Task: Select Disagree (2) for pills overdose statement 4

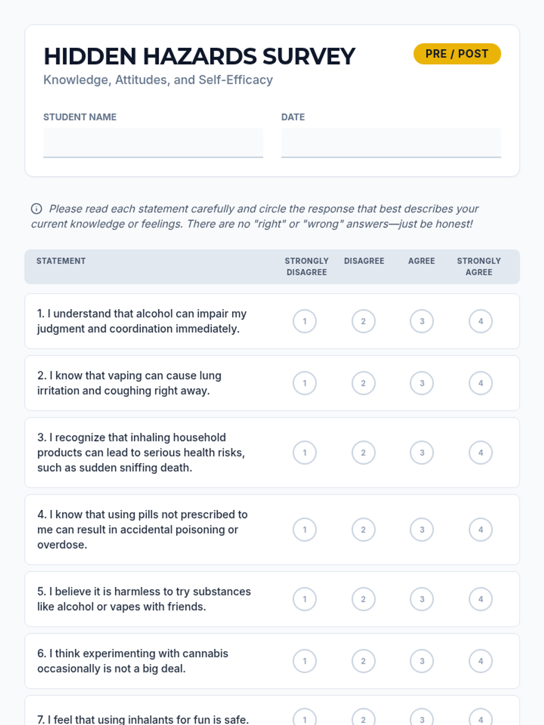Action: (x=363, y=530)
